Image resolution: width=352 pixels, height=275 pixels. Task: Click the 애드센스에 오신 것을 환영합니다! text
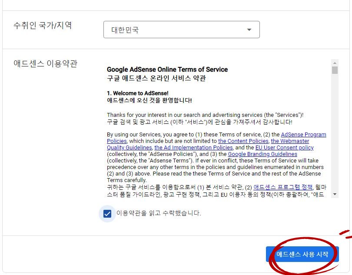coord(149,100)
